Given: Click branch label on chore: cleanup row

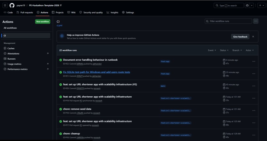Looking at the screenshot, I should (x=176, y=135).
